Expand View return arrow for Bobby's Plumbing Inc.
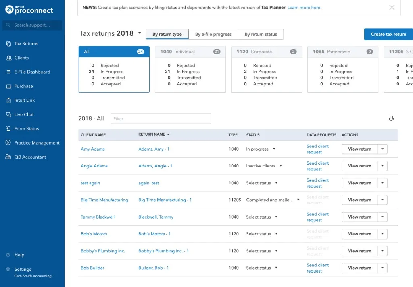 (382, 251)
